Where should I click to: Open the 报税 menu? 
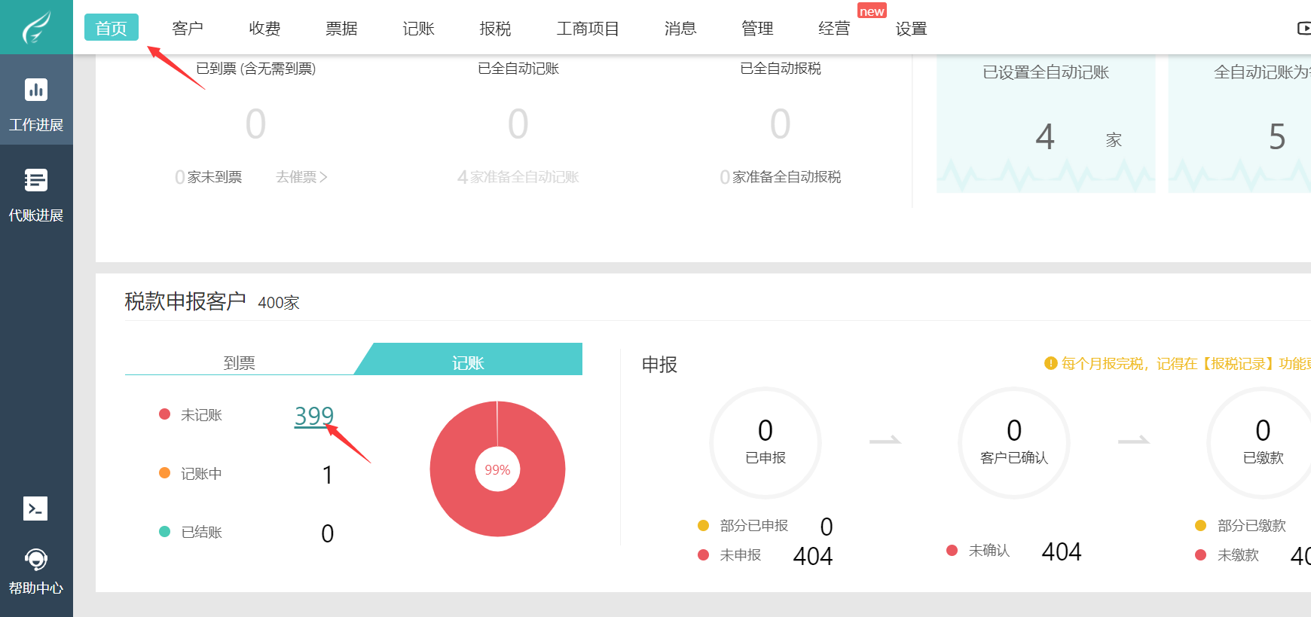pos(495,29)
